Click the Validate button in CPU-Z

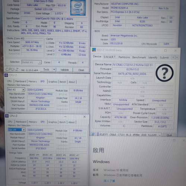(65, 70)
